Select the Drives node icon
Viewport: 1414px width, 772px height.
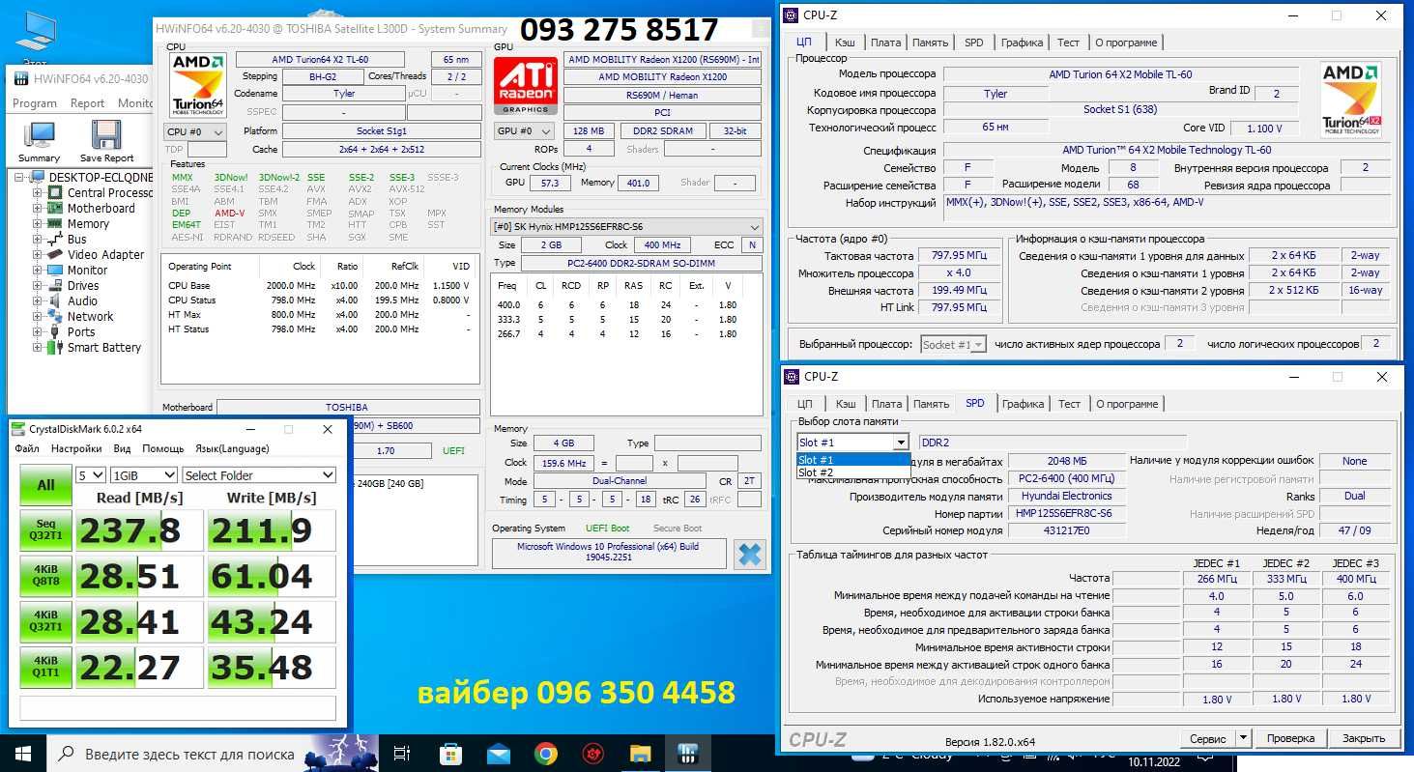pyautogui.click(x=57, y=285)
